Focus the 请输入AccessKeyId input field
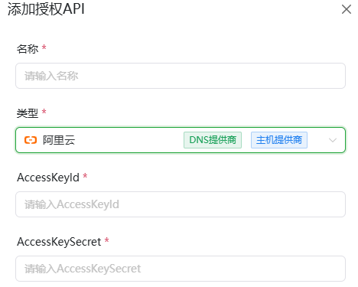Viewport: 358px width, 287px height. [181, 204]
